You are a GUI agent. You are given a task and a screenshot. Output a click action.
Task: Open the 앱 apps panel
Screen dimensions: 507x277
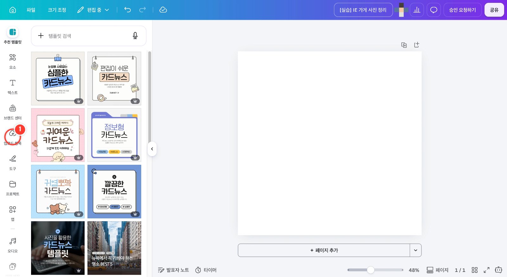pyautogui.click(x=13, y=213)
